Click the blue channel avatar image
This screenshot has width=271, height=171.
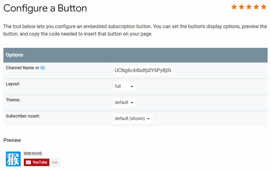click(13, 159)
